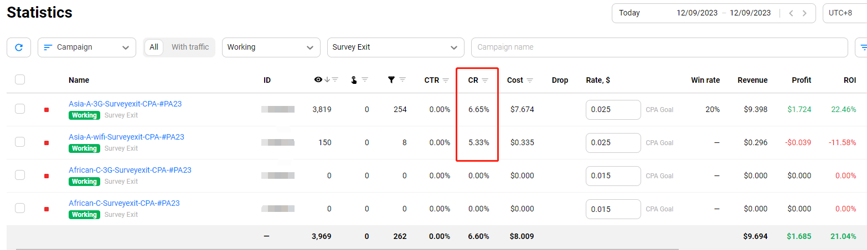The width and height of the screenshot is (867, 250).
Task: Select the All traffic filter tab
Action: [x=154, y=47]
